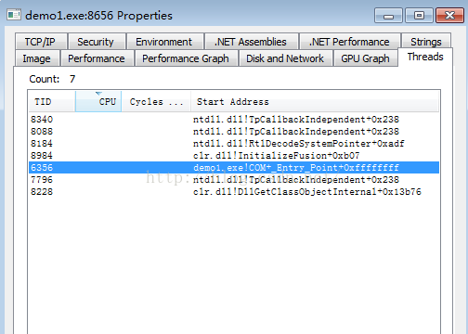Select thread row with TID 8088
The width and height of the screenshot is (468, 334).
click(234, 132)
